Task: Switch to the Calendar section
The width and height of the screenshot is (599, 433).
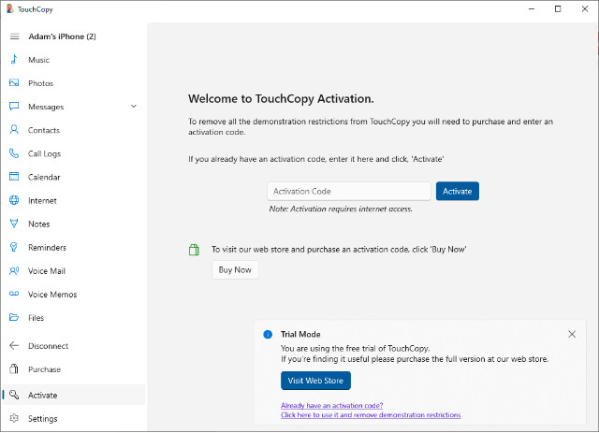Action: click(74, 177)
